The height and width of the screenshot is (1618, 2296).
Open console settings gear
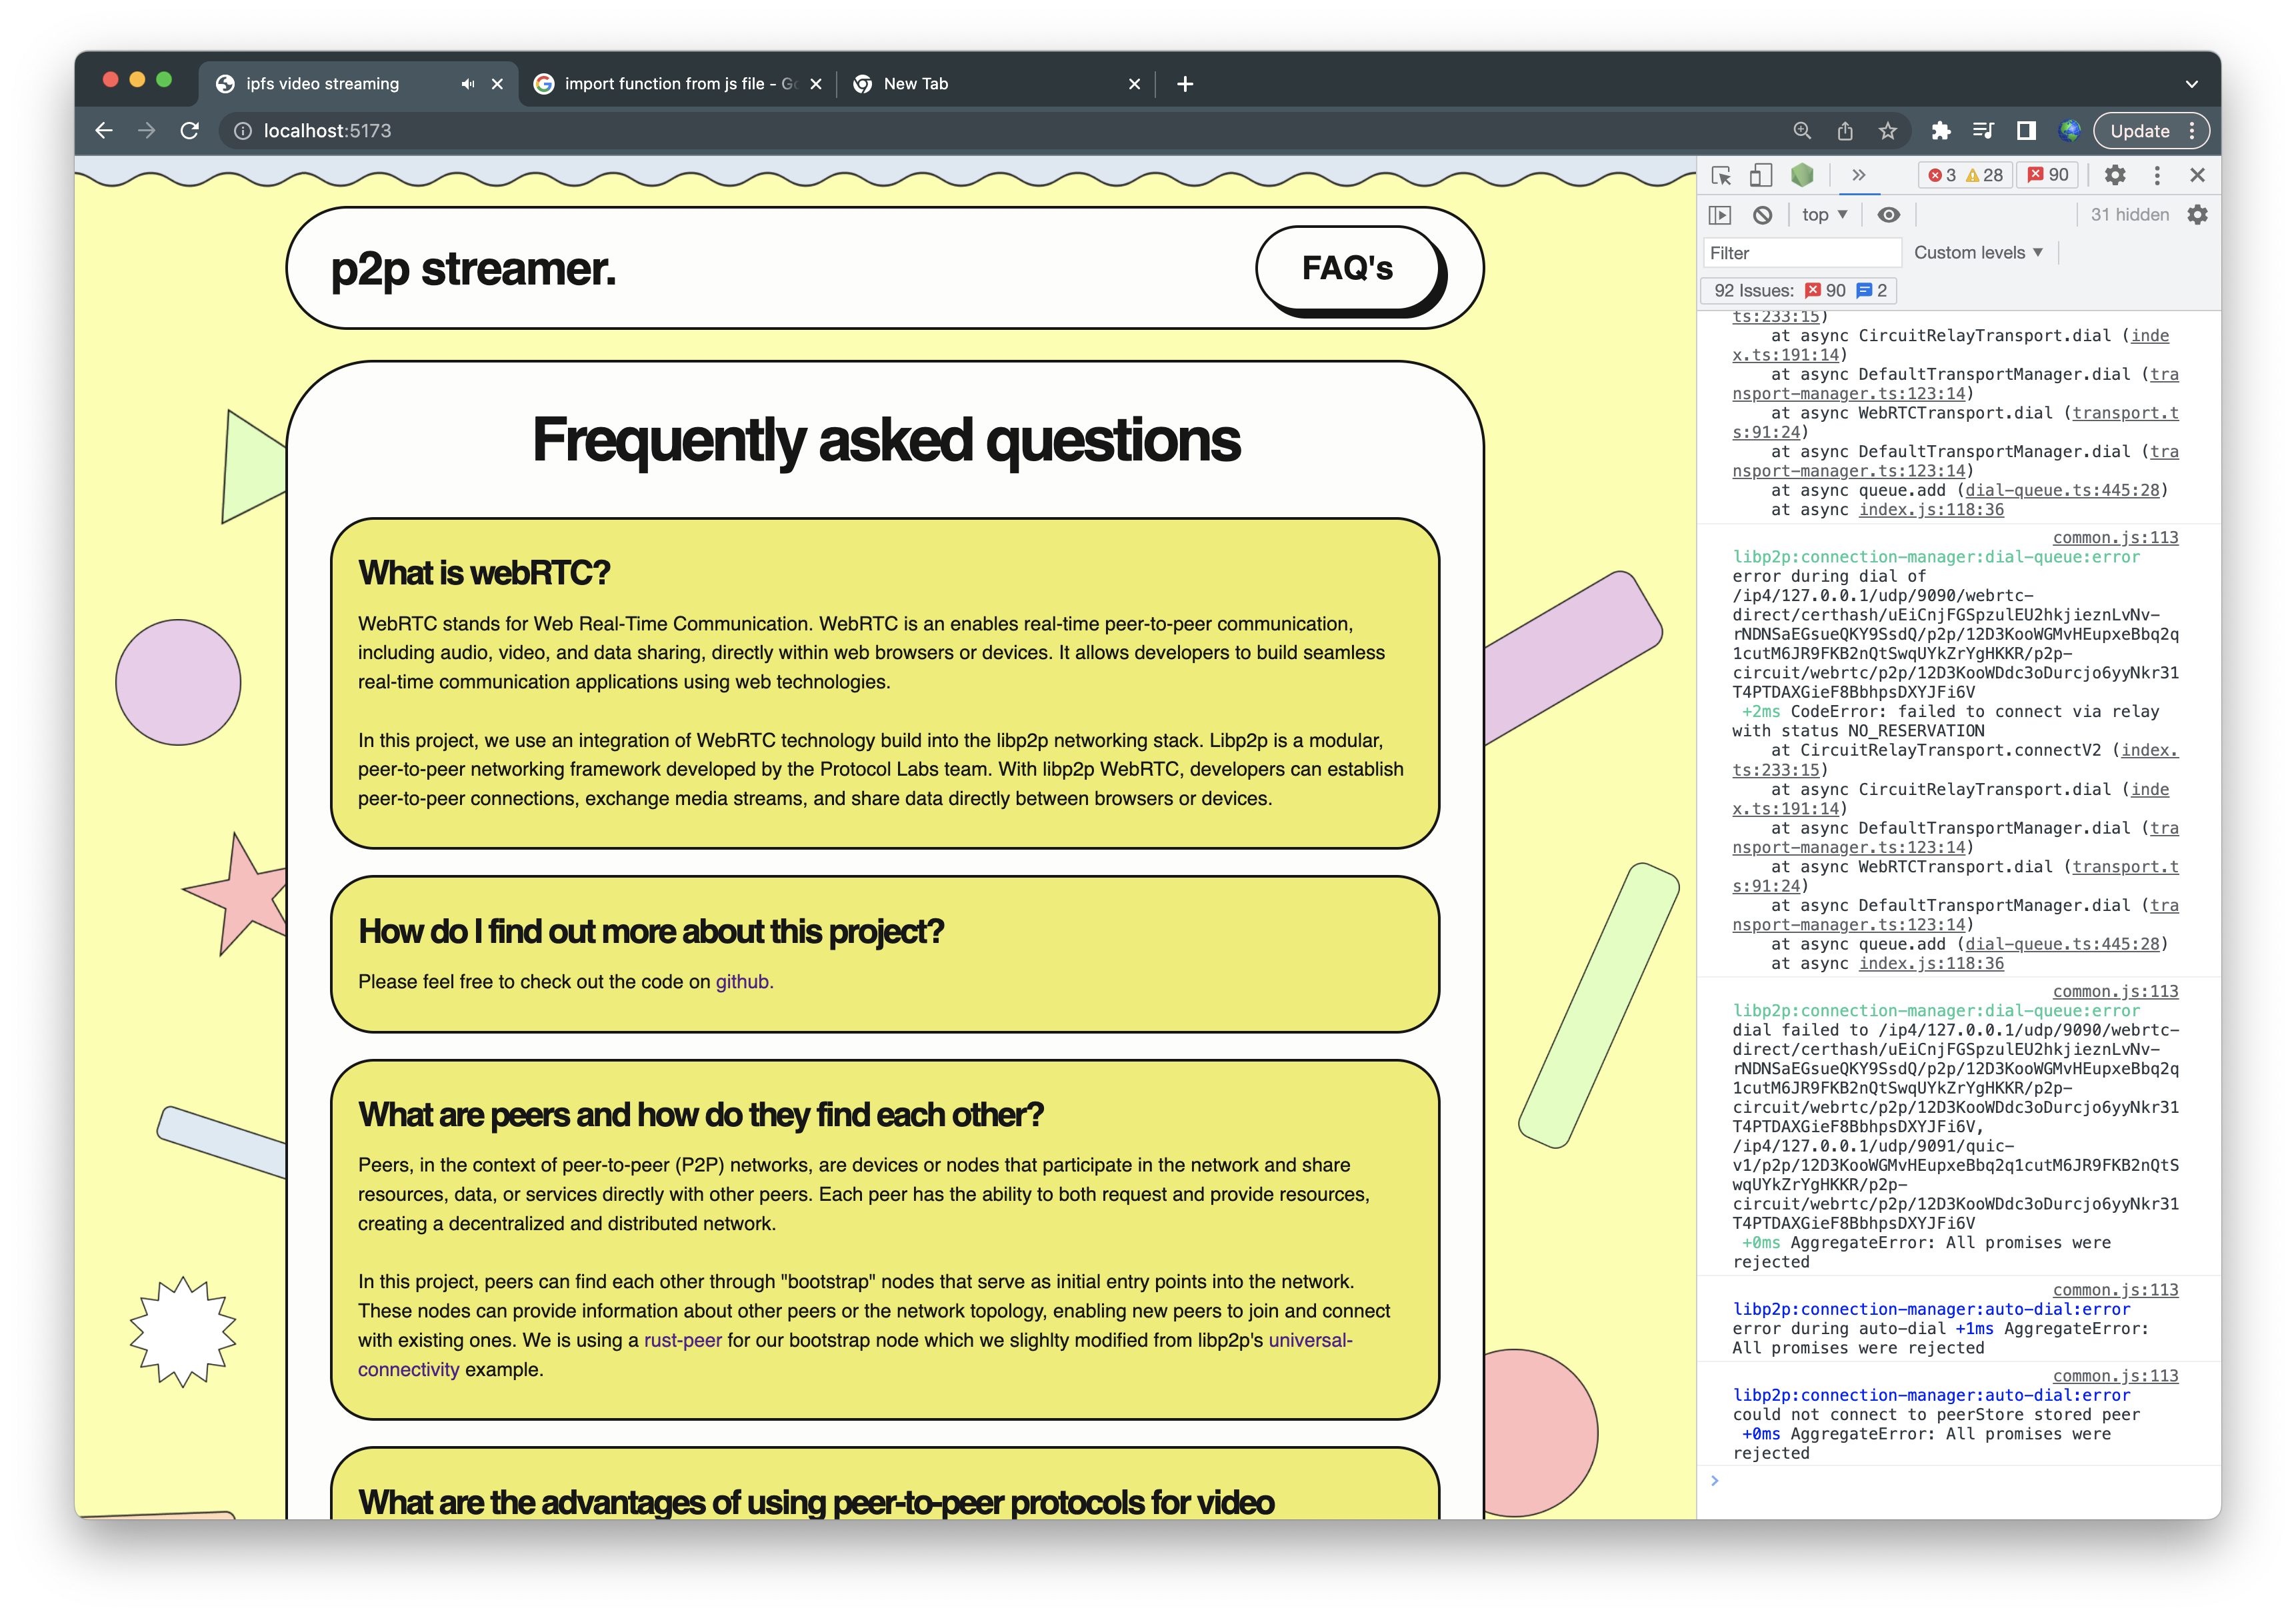pos(2198,215)
